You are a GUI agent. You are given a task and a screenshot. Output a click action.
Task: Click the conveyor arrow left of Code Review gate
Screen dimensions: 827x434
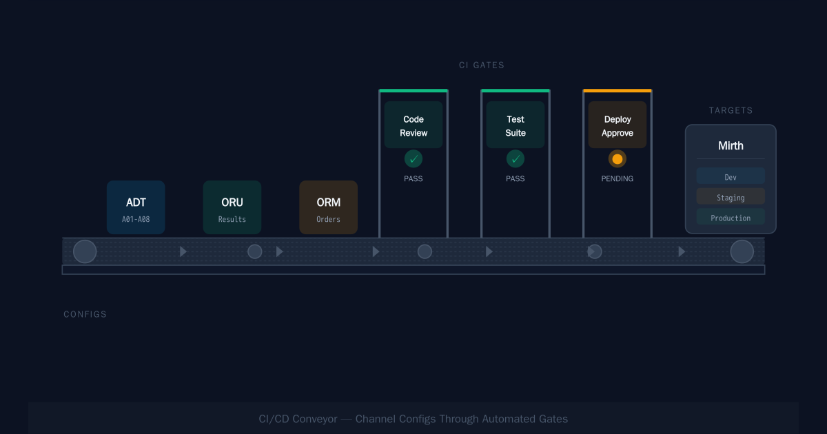376,251
